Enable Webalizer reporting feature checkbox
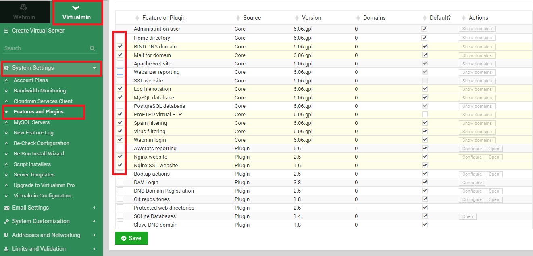Screen dimensions: 533x256 click(120, 72)
